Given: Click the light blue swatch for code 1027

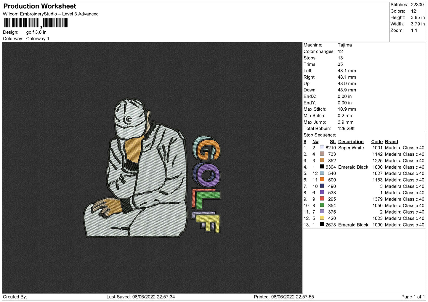Looking at the screenshot, I should (322, 173).
